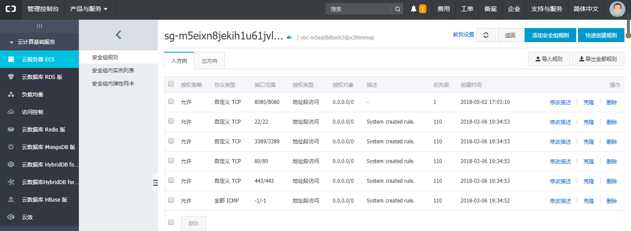631x231 pixels.
Task: Click the Alibaba Cloud logo icon
Action: [11, 9]
